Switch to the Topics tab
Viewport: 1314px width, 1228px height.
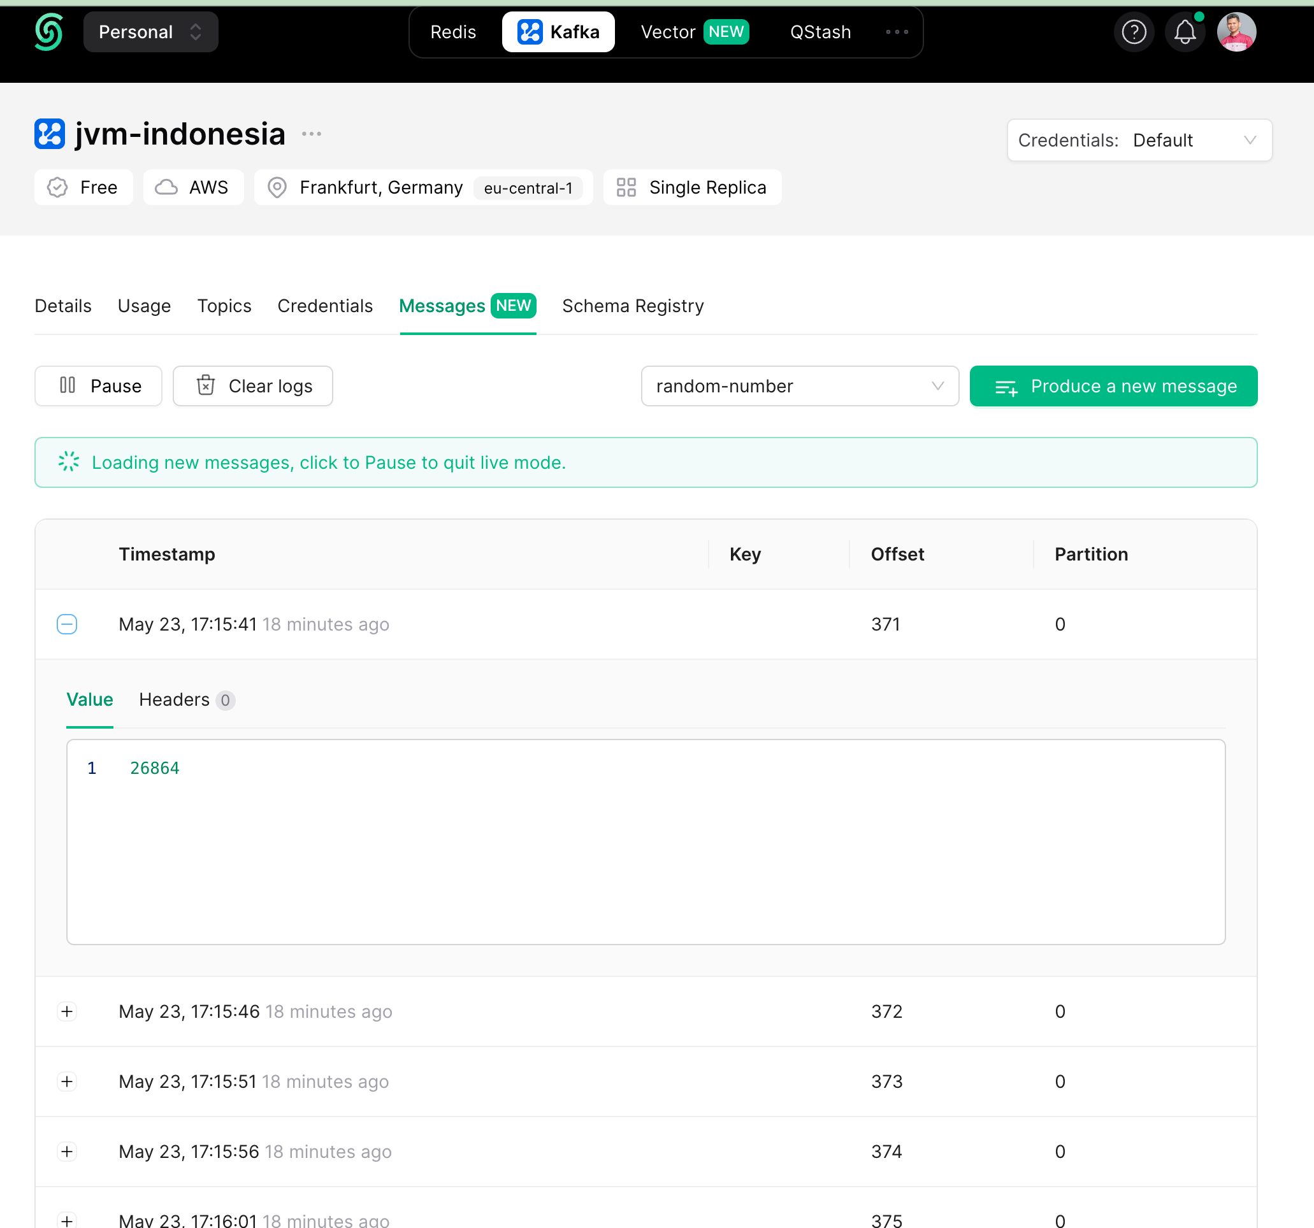(224, 306)
